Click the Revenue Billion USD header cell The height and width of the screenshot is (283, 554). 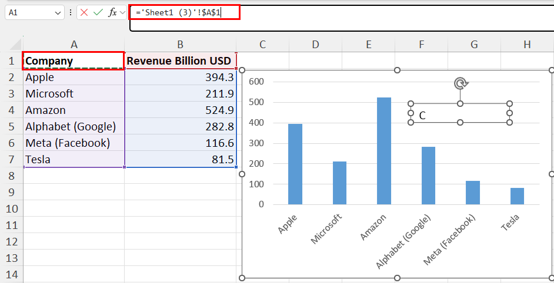pyautogui.click(x=180, y=60)
